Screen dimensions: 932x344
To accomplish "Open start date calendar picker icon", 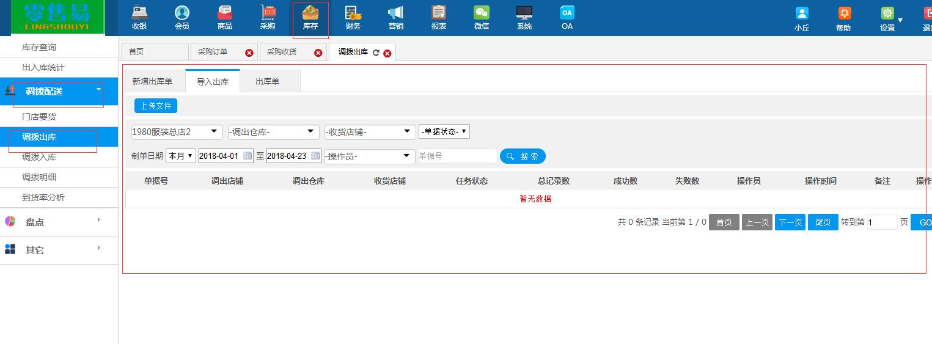I will pos(248,156).
